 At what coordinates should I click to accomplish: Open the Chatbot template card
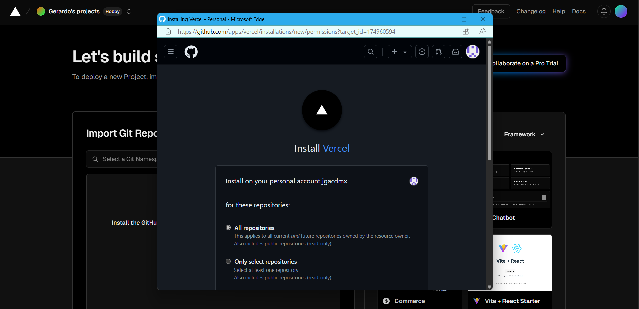click(x=522, y=190)
